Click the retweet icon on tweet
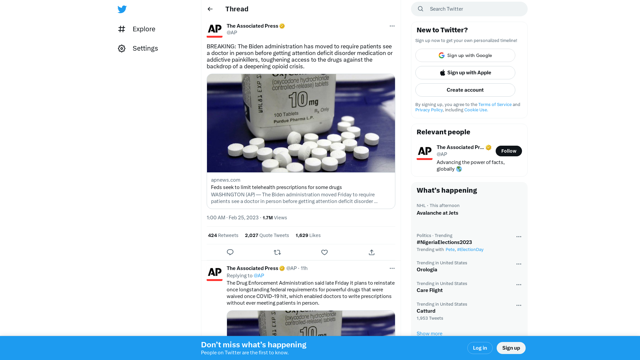Image resolution: width=640 pixels, height=360 pixels. (277, 252)
